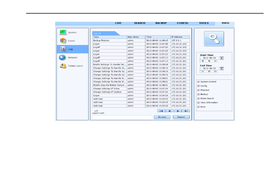Toggle Error log filter checkbox
The height and width of the screenshot is (187, 280).
pos(198,107)
